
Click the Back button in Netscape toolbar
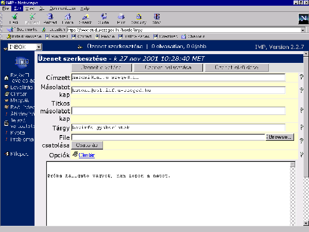14,19
